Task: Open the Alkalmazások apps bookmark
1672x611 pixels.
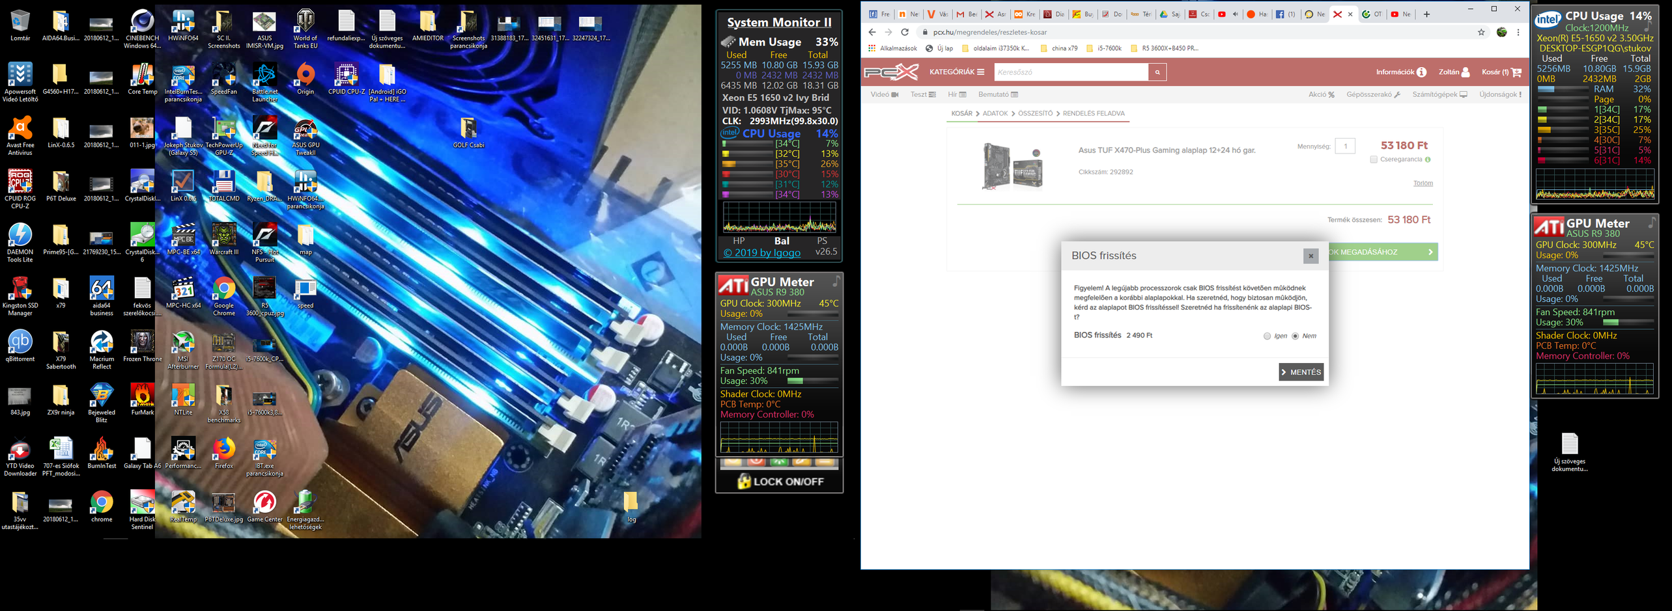Action: [x=892, y=49]
